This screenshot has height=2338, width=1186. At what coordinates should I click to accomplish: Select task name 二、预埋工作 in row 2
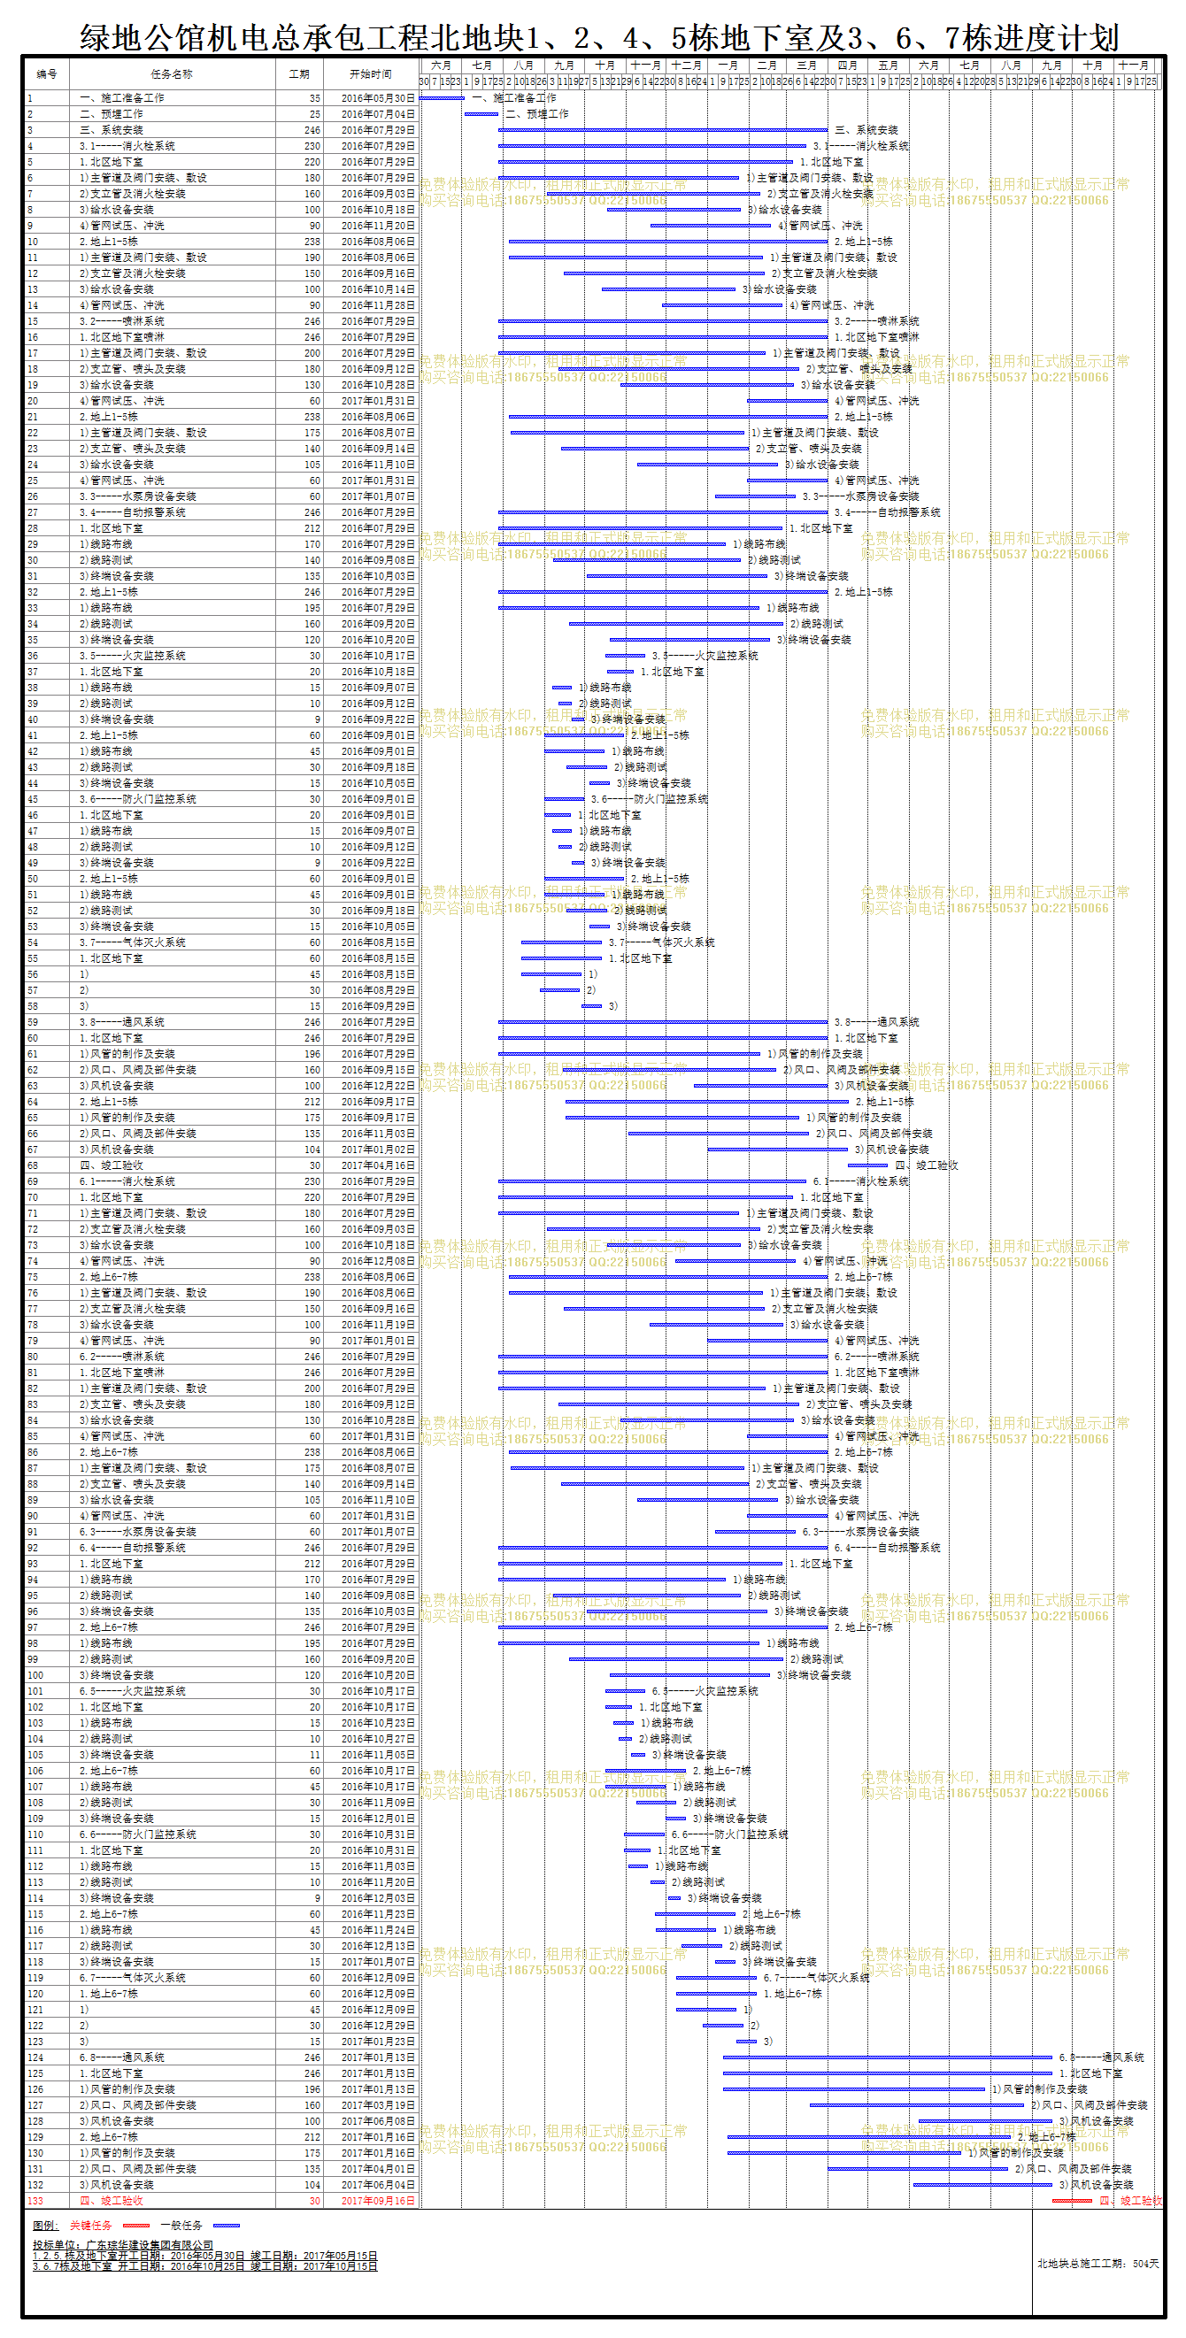112,114
